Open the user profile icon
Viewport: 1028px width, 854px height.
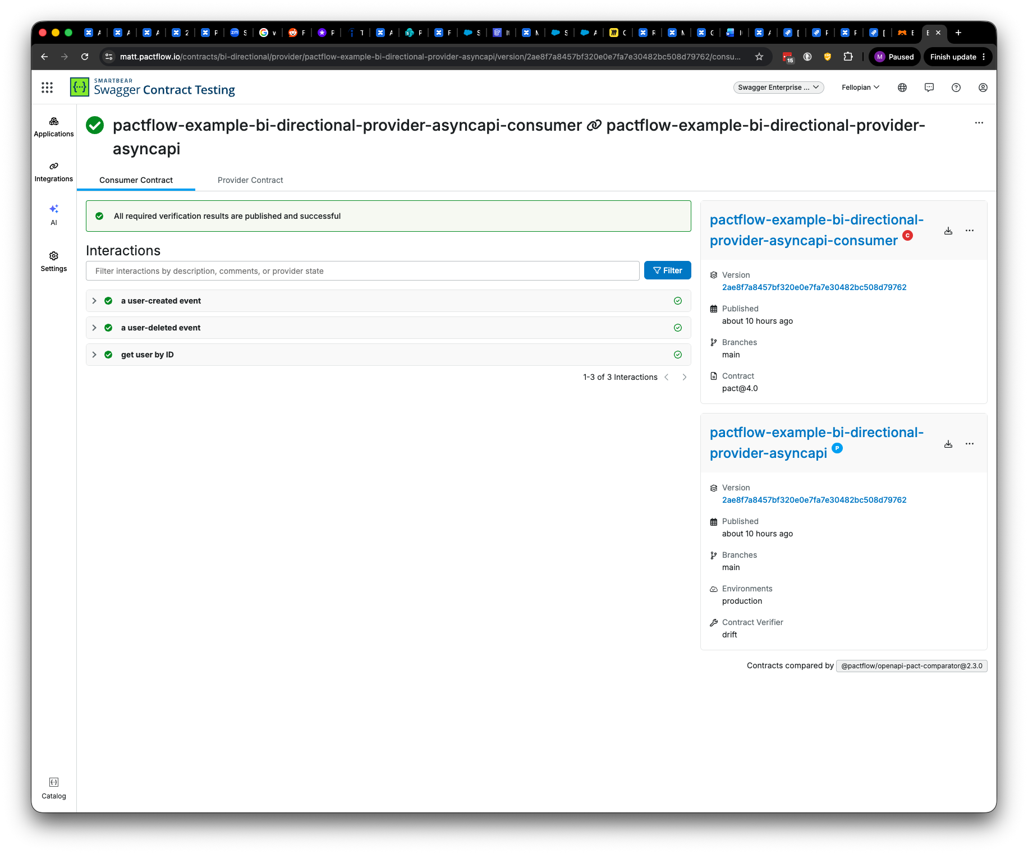tap(983, 88)
